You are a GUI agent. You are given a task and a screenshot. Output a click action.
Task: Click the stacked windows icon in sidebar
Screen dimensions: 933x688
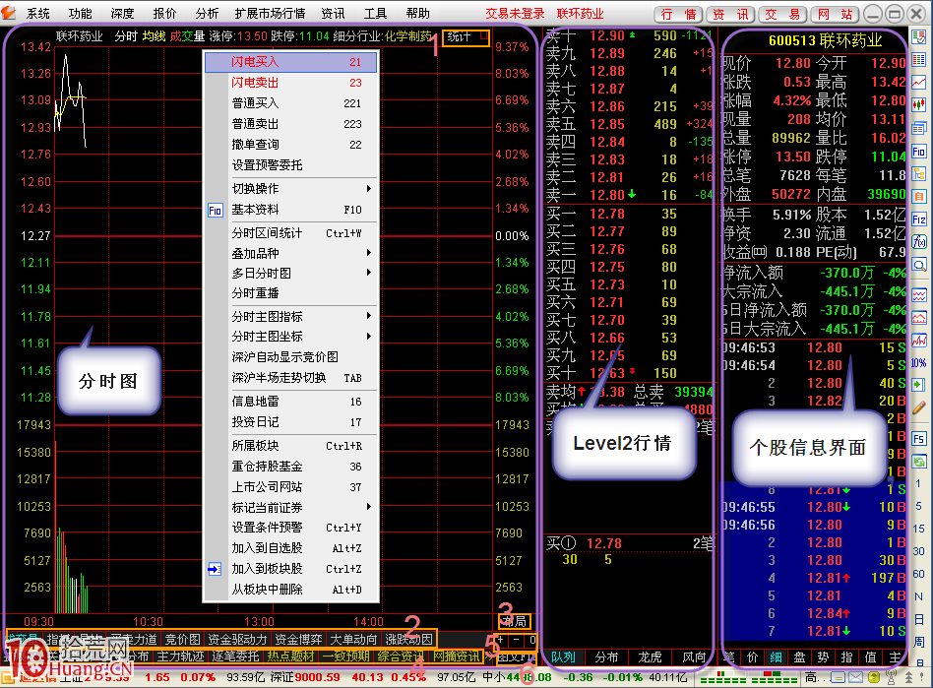click(919, 129)
